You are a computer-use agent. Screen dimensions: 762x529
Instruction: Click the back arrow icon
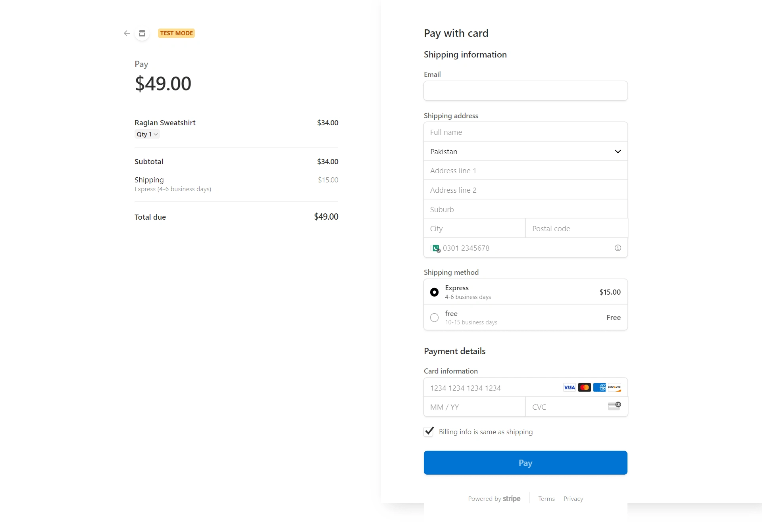pos(127,33)
